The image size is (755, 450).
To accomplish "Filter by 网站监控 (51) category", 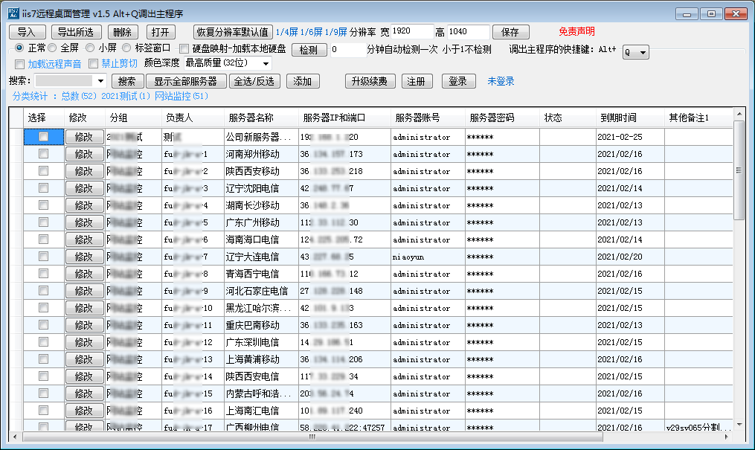I will 181,96.
